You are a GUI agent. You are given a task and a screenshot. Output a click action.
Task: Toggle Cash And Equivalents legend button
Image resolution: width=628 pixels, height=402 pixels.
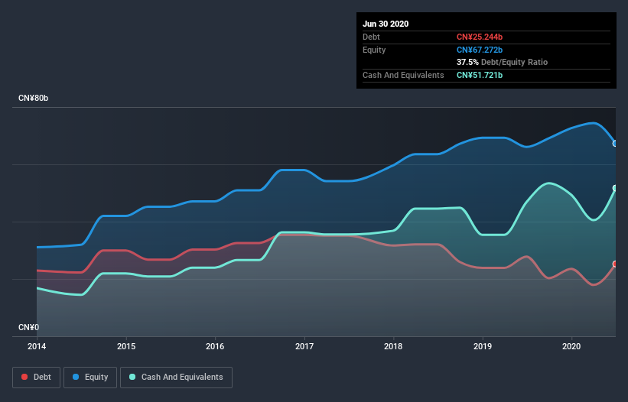coord(176,378)
